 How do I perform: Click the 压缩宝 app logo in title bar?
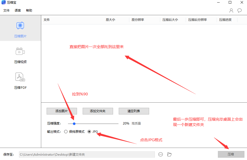pyautogui.click(x=3, y=3)
